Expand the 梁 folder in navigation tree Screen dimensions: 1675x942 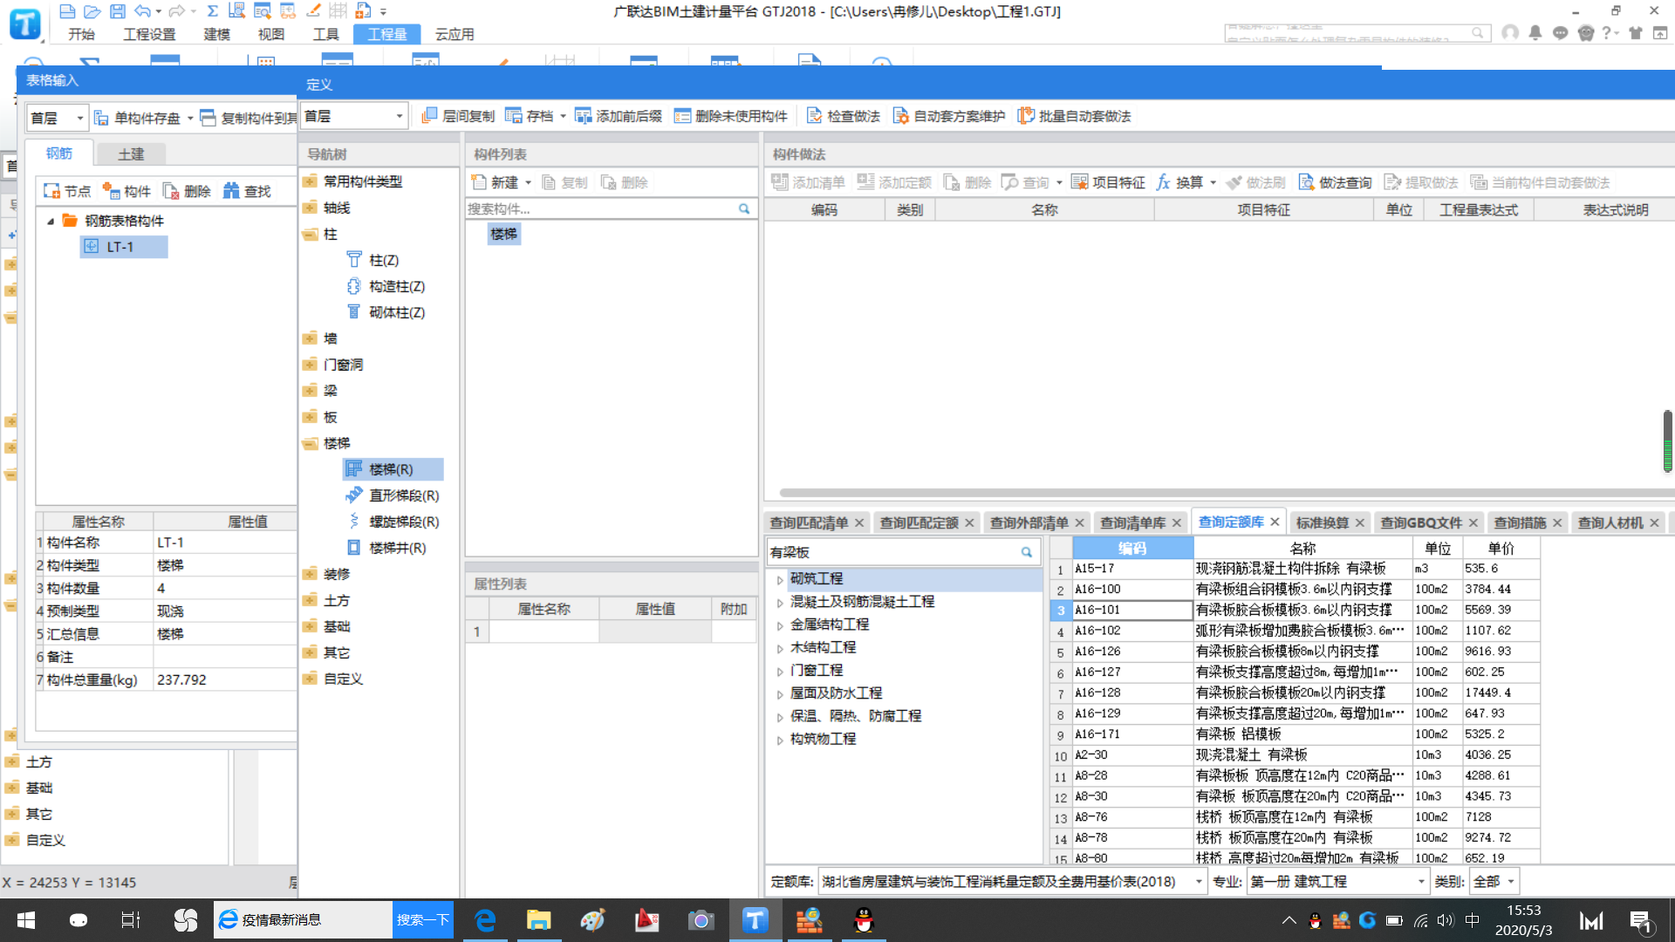(x=310, y=391)
